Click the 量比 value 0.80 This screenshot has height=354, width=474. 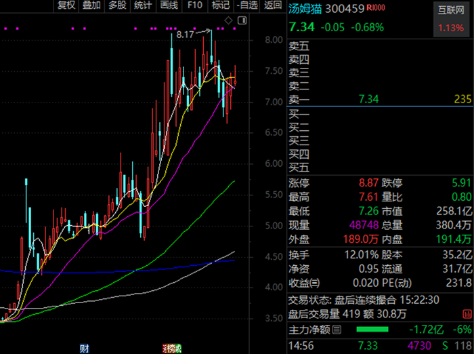point(462,197)
